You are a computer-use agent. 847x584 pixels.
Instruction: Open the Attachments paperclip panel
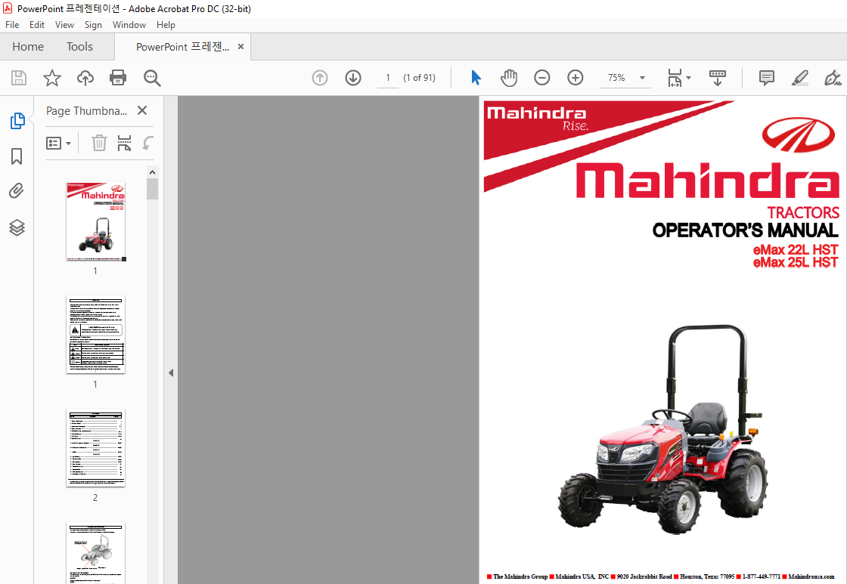pos(17,191)
